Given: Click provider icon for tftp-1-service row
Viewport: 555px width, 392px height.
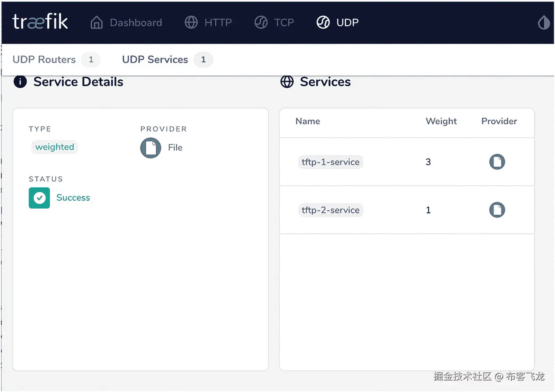Looking at the screenshot, I should click(x=497, y=162).
